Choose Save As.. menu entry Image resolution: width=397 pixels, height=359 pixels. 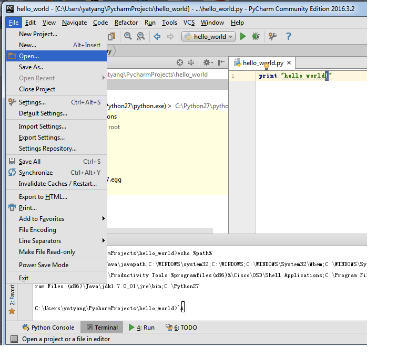pos(56,67)
